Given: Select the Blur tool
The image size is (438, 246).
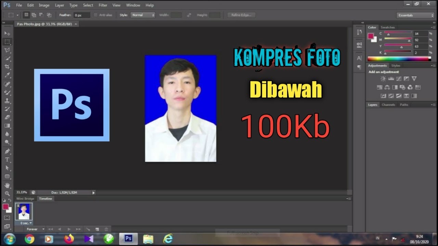Looking at the screenshot, I should (7, 134).
